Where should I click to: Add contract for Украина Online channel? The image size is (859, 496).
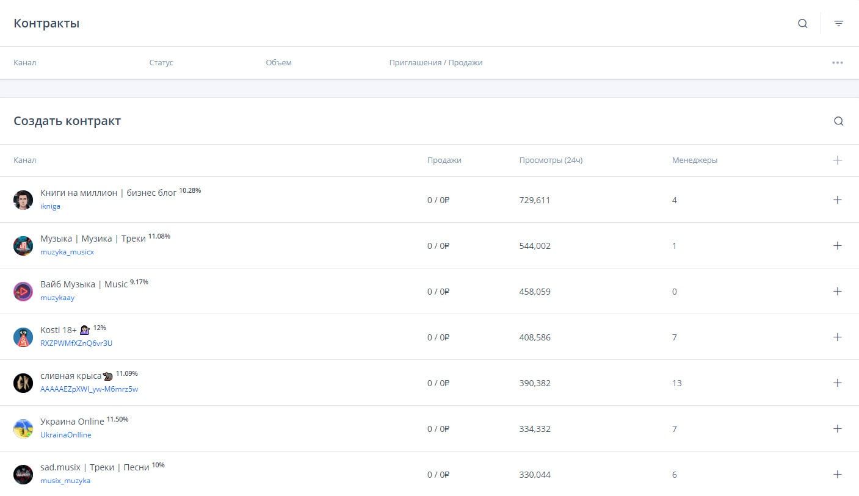pos(838,429)
